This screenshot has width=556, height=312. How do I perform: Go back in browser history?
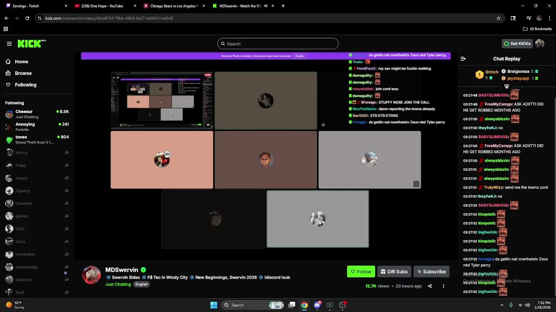click(x=7, y=18)
